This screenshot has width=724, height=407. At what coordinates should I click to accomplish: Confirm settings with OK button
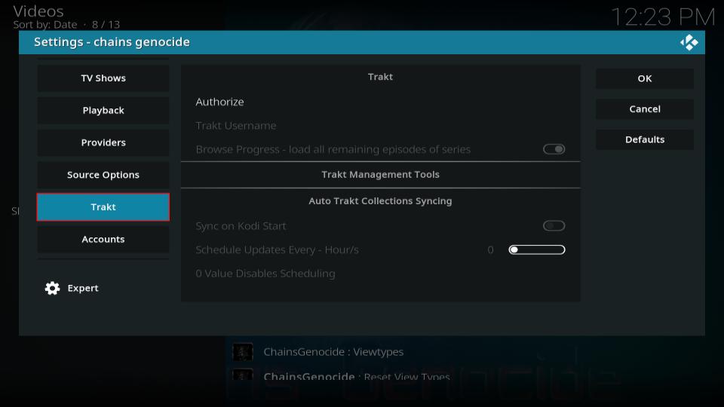pos(645,78)
